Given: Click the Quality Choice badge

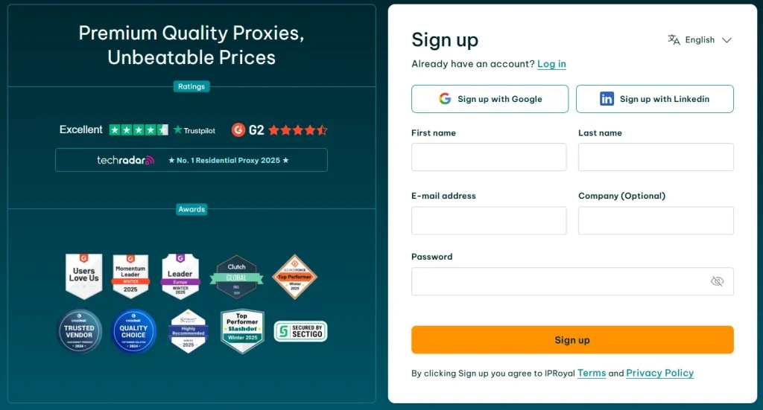Looking at the screenshot, I should 133,331.
